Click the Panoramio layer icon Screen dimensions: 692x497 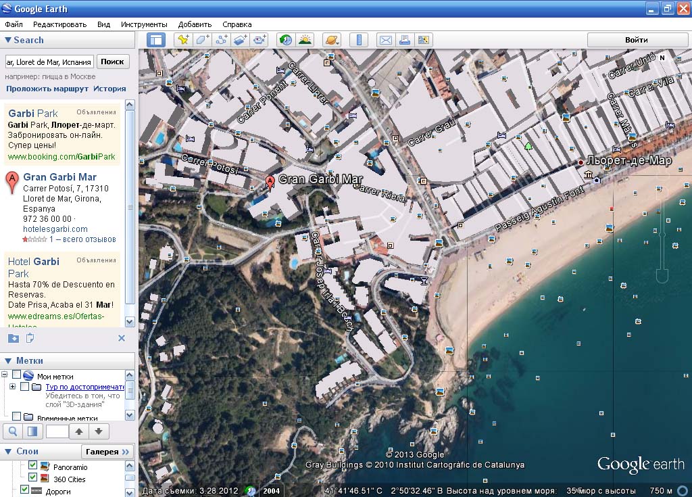coord(45,467)
